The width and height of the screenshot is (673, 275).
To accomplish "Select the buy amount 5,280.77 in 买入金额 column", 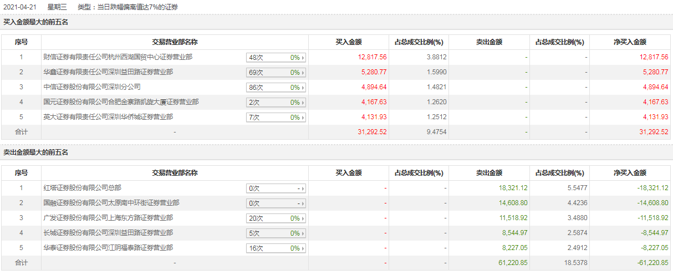I will pos(374,72).
